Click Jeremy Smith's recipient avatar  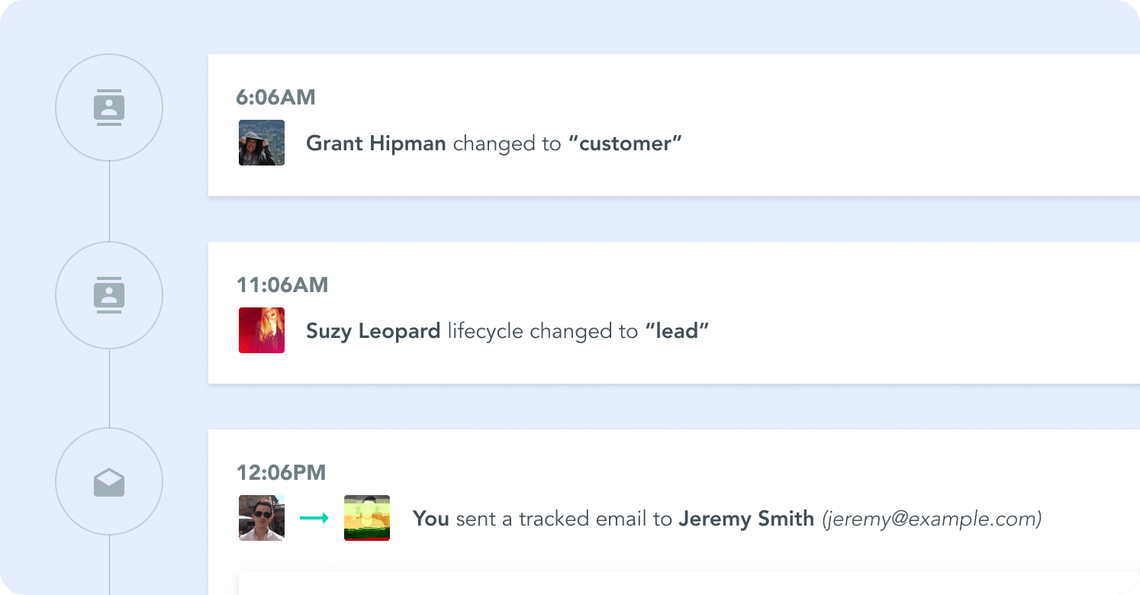tap(367, 518)
